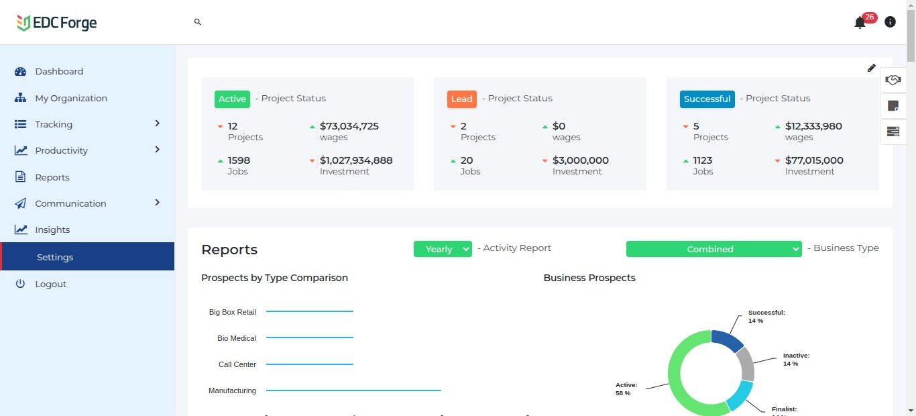Open the notifications bell

tap(860, 23)
